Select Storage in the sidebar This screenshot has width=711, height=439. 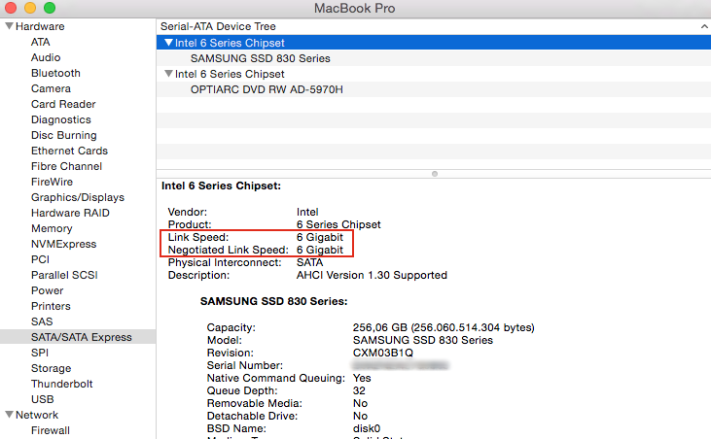coord(52,368)
